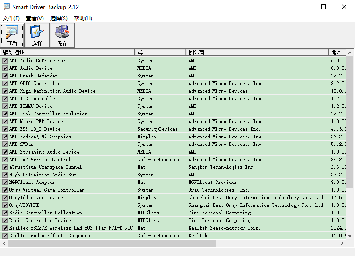Click the horizontal scrollbar right arrow
Image resolution: width=355 pixels, height=256 pixels.
[342, 243]
